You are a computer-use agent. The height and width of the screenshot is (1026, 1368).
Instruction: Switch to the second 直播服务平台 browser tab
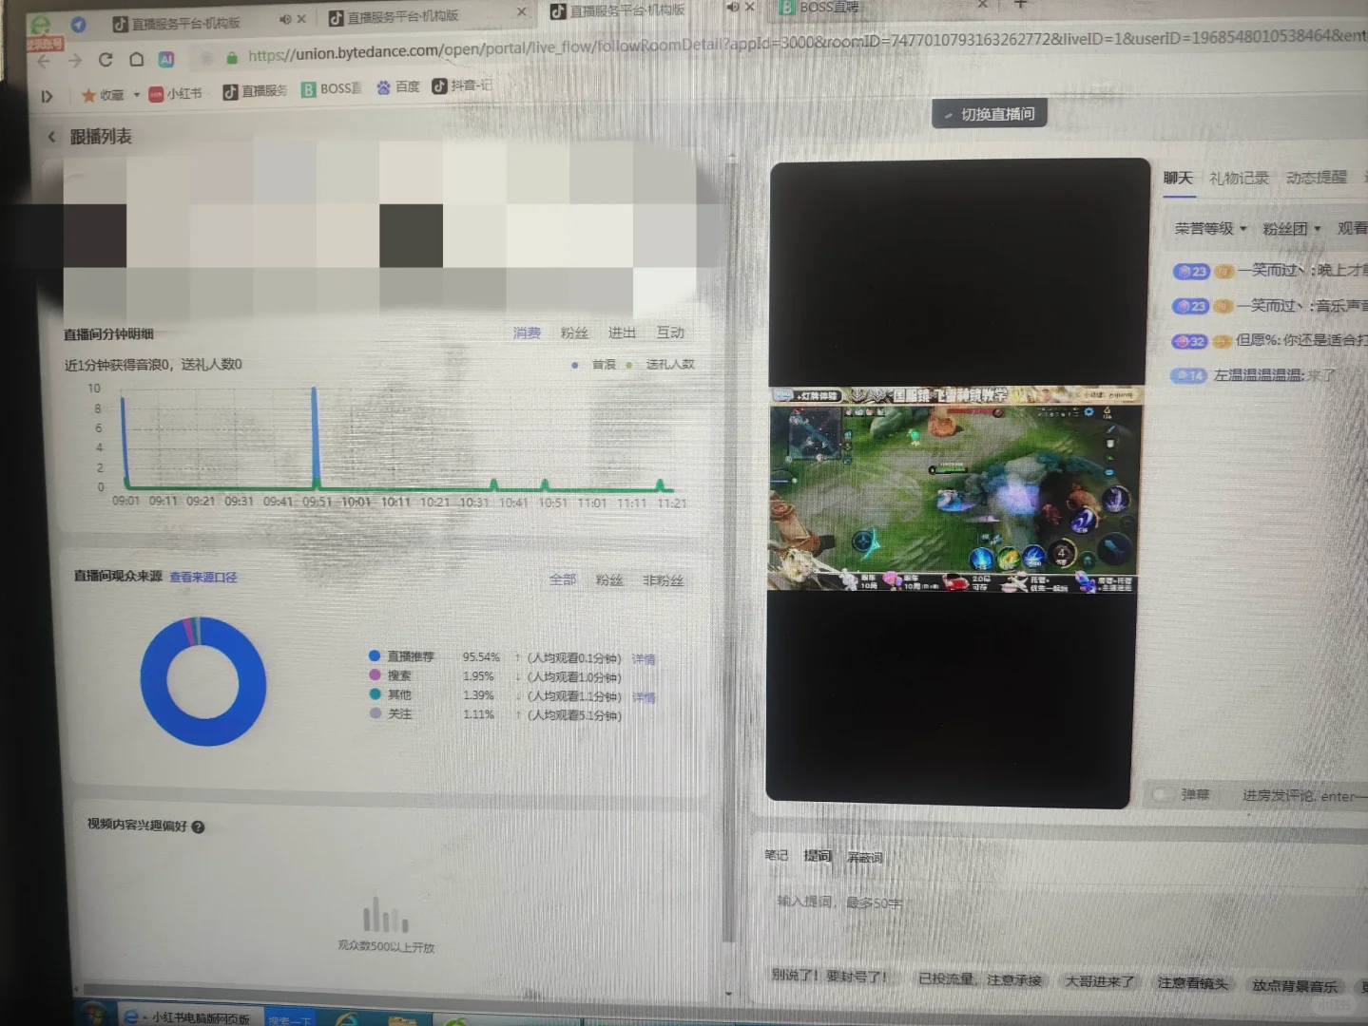tap(427, 16)
